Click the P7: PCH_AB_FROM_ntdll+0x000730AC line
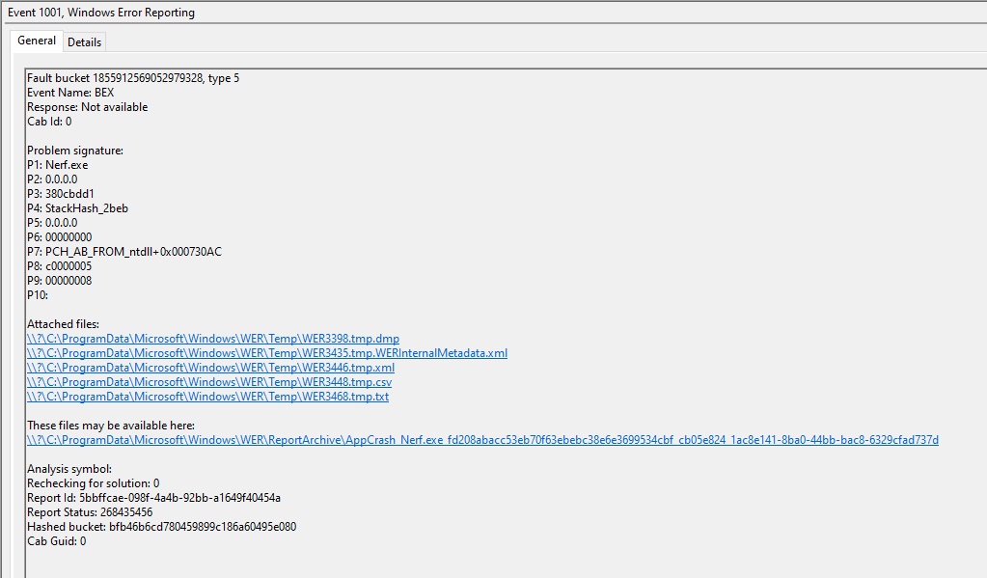The height and width of the screenshot is (578, 987). (x=124, y=252)
